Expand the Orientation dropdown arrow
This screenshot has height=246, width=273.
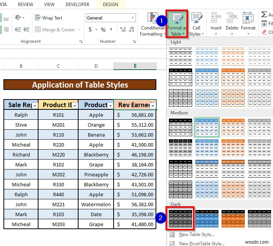[x=24, y=18]
